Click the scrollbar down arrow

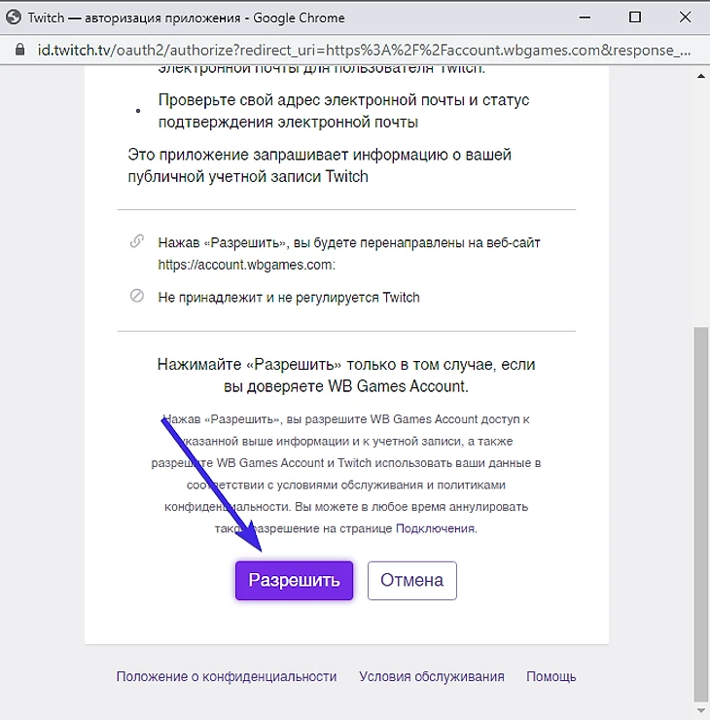[701, 711]
